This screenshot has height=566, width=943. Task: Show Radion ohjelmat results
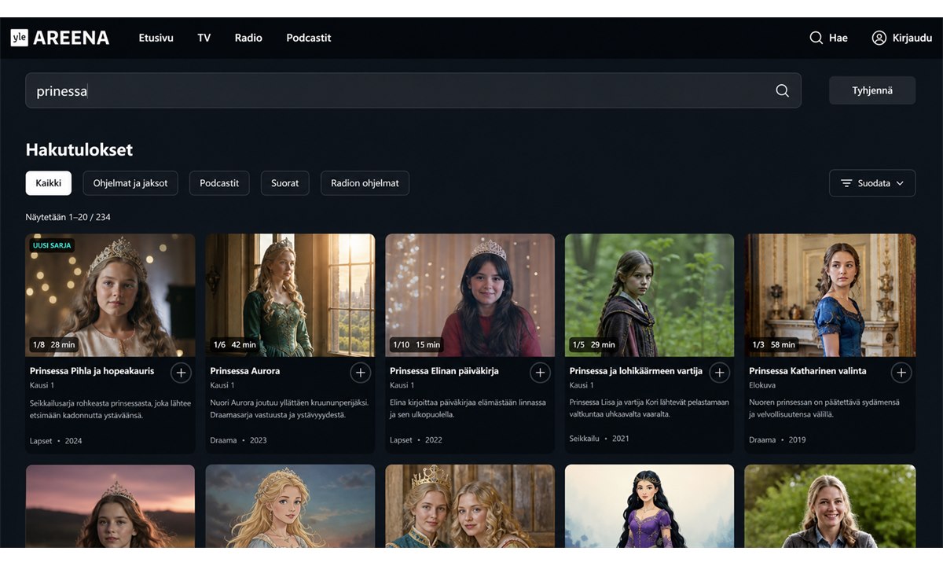(x=365, y=183)
